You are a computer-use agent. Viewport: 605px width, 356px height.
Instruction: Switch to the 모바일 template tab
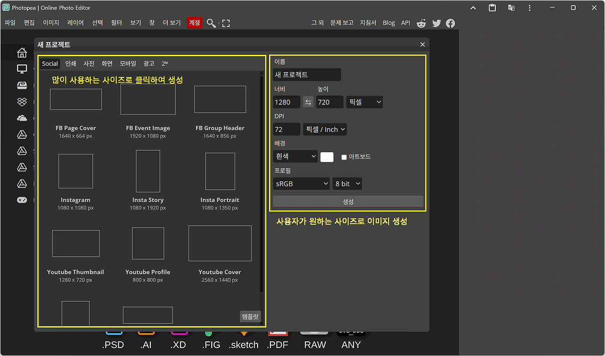tap(128, 64)
